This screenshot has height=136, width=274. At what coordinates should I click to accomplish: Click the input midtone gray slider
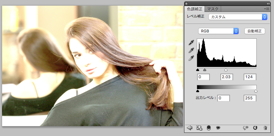pos(205,70)
